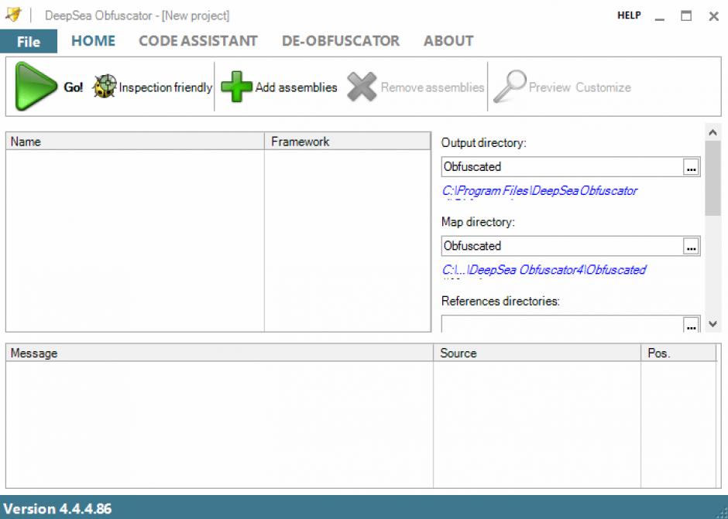728x519 pixels.
Task: Click the settings panel scrollbar thumb
Action: tap(713, 179)
